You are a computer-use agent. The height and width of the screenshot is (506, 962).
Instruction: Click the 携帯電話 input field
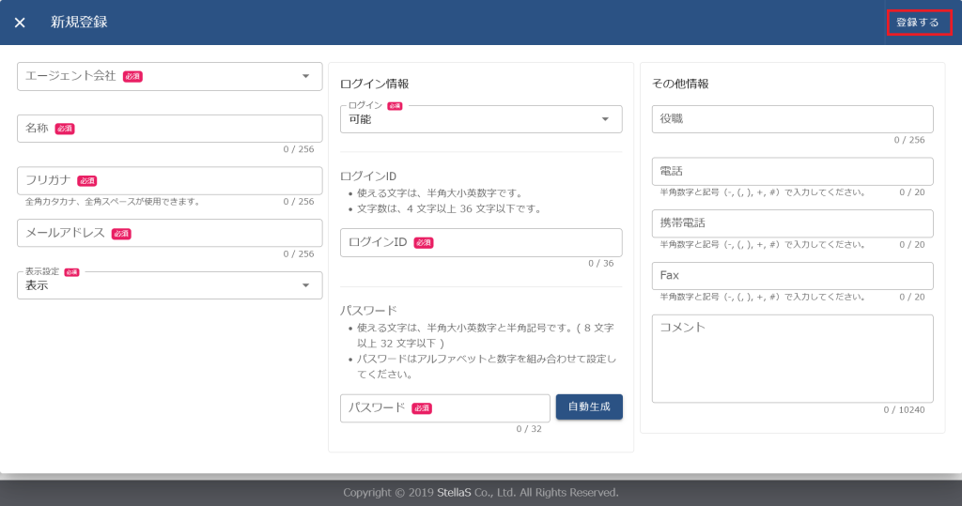pos(791,223)
